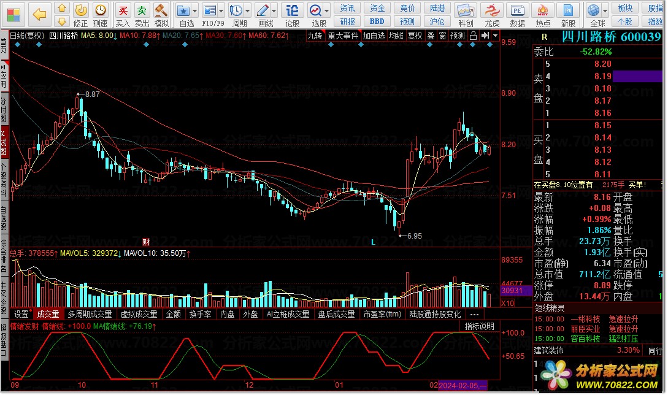Toggle 均线 moving averages
The width and height of the screenshot is (668, 395).
[396, 36]
